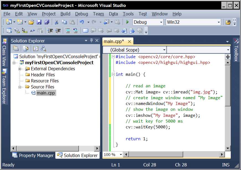Open the Project menu
241x170 pixels.
pyautogui.click(x=49, y=14)
